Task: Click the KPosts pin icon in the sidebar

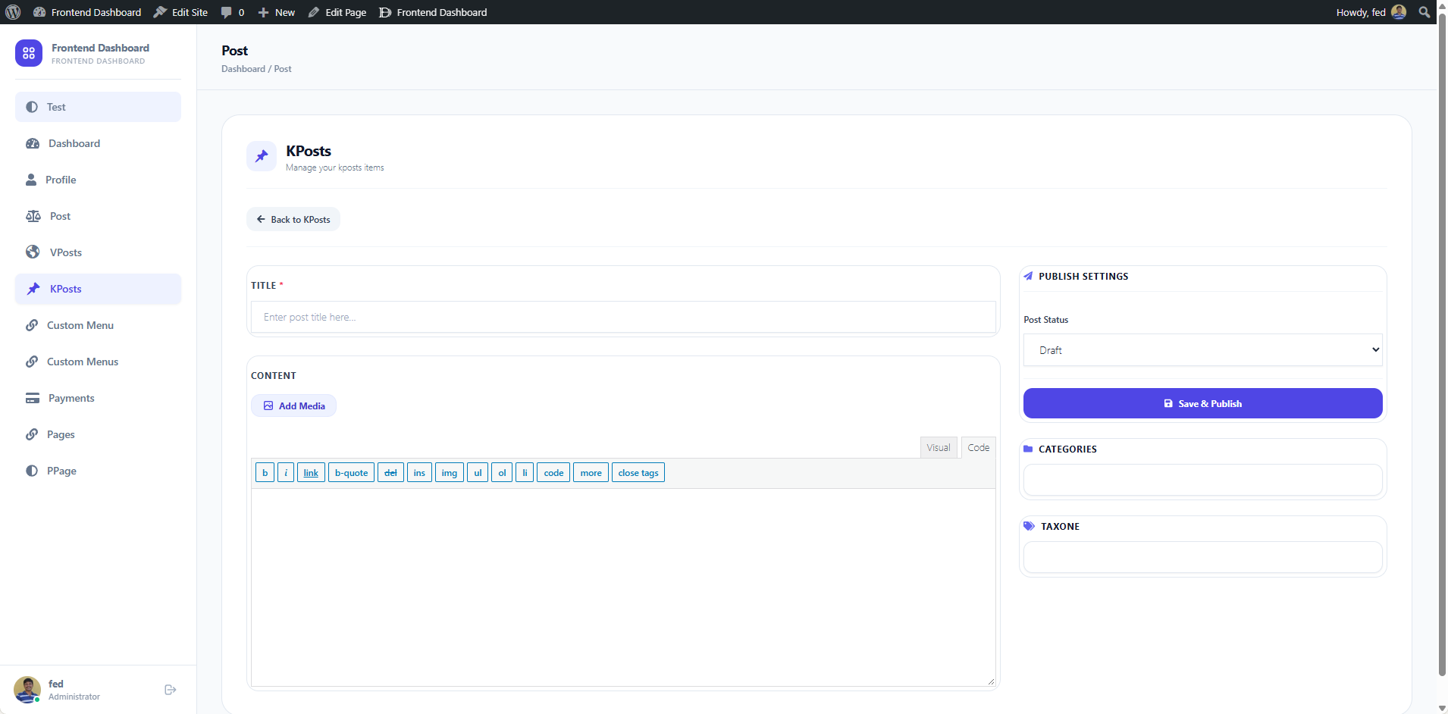Action: click(33, 289)
